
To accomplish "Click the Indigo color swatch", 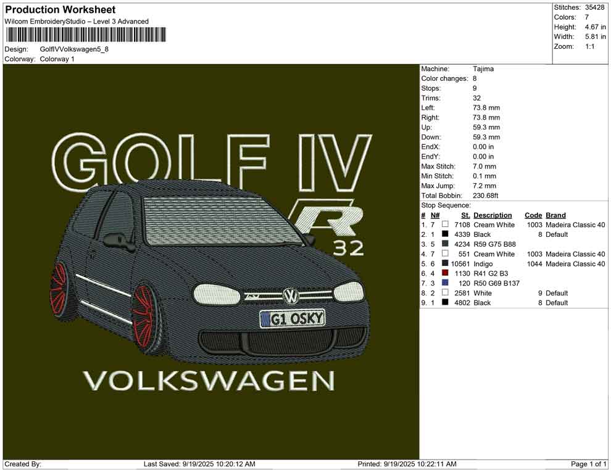I will [x=445, y=263].
